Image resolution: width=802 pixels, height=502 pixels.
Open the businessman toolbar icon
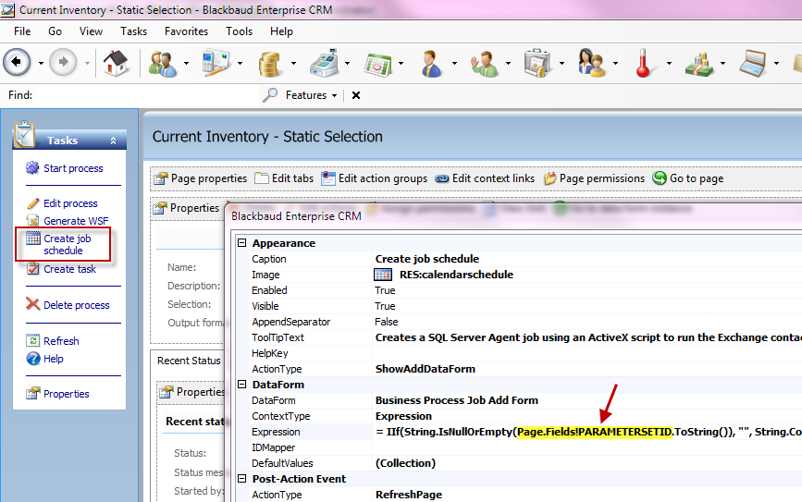(432, 64)
